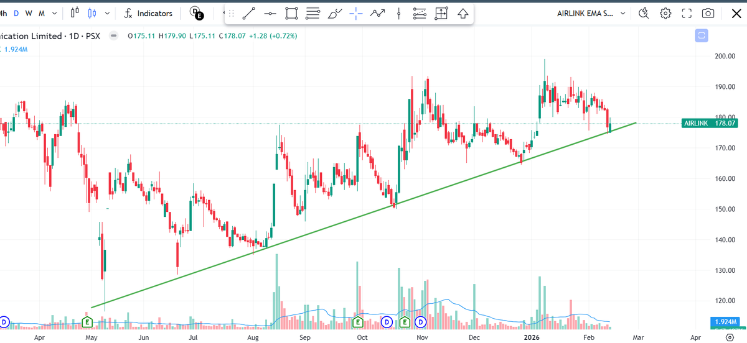Click the 130.00 price axis label
This screenshot has height=343, width=747.
[x=725, y=270]
